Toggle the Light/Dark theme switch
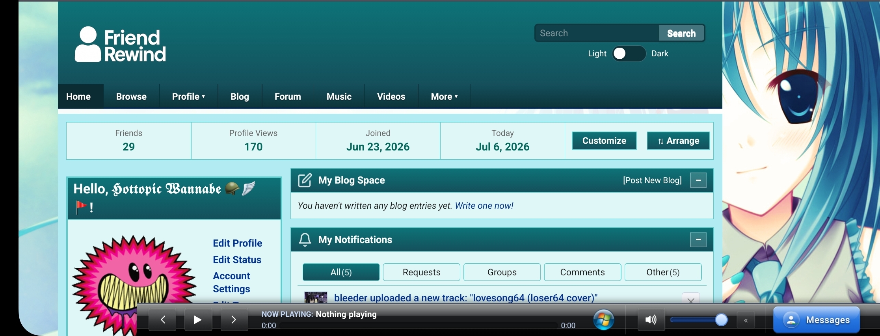Screen dimensions: 880x336 point(629,54)
